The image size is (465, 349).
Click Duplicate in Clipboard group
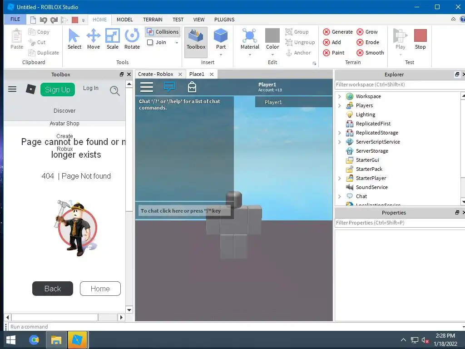[44, 53]
